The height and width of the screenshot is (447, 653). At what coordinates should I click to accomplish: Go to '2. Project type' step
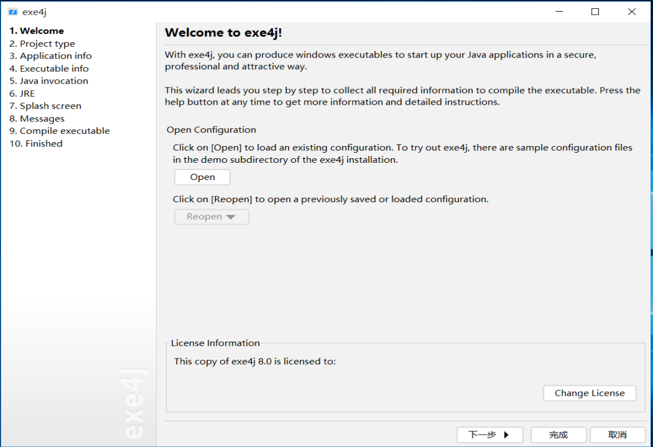coord(42,43)
